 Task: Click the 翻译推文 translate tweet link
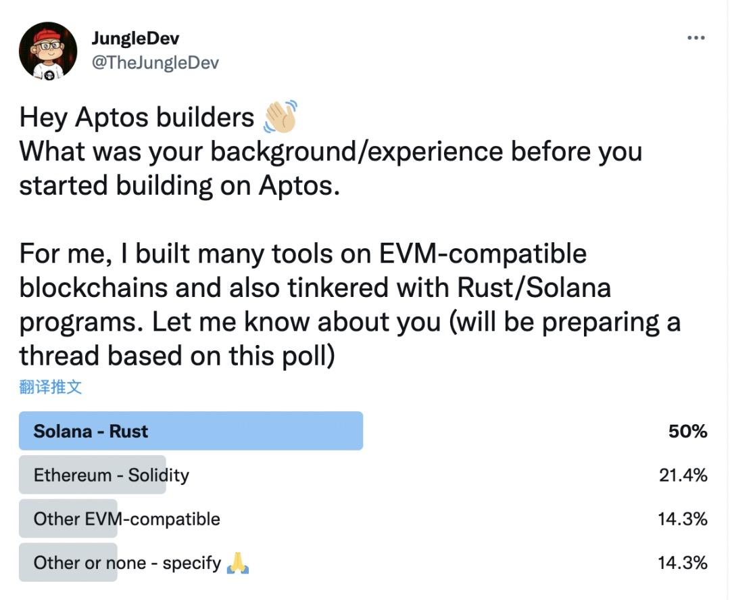click(51, 387)
